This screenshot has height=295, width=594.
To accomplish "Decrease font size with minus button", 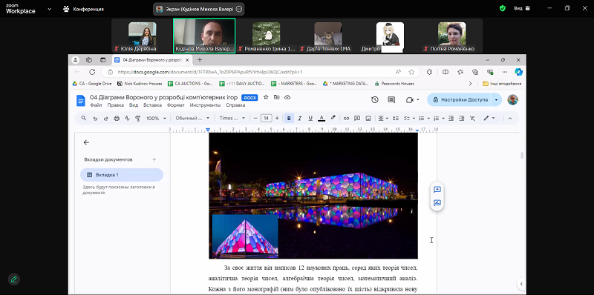I will click(255, 119).
